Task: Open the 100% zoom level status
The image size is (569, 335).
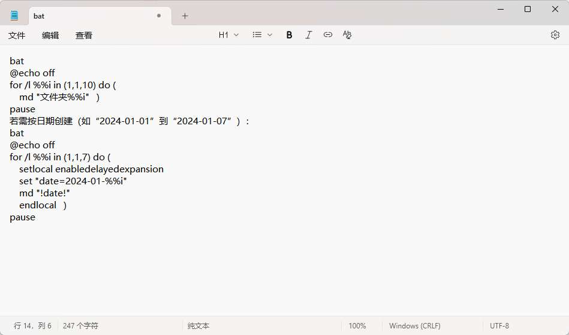Action: click(357, 325)
